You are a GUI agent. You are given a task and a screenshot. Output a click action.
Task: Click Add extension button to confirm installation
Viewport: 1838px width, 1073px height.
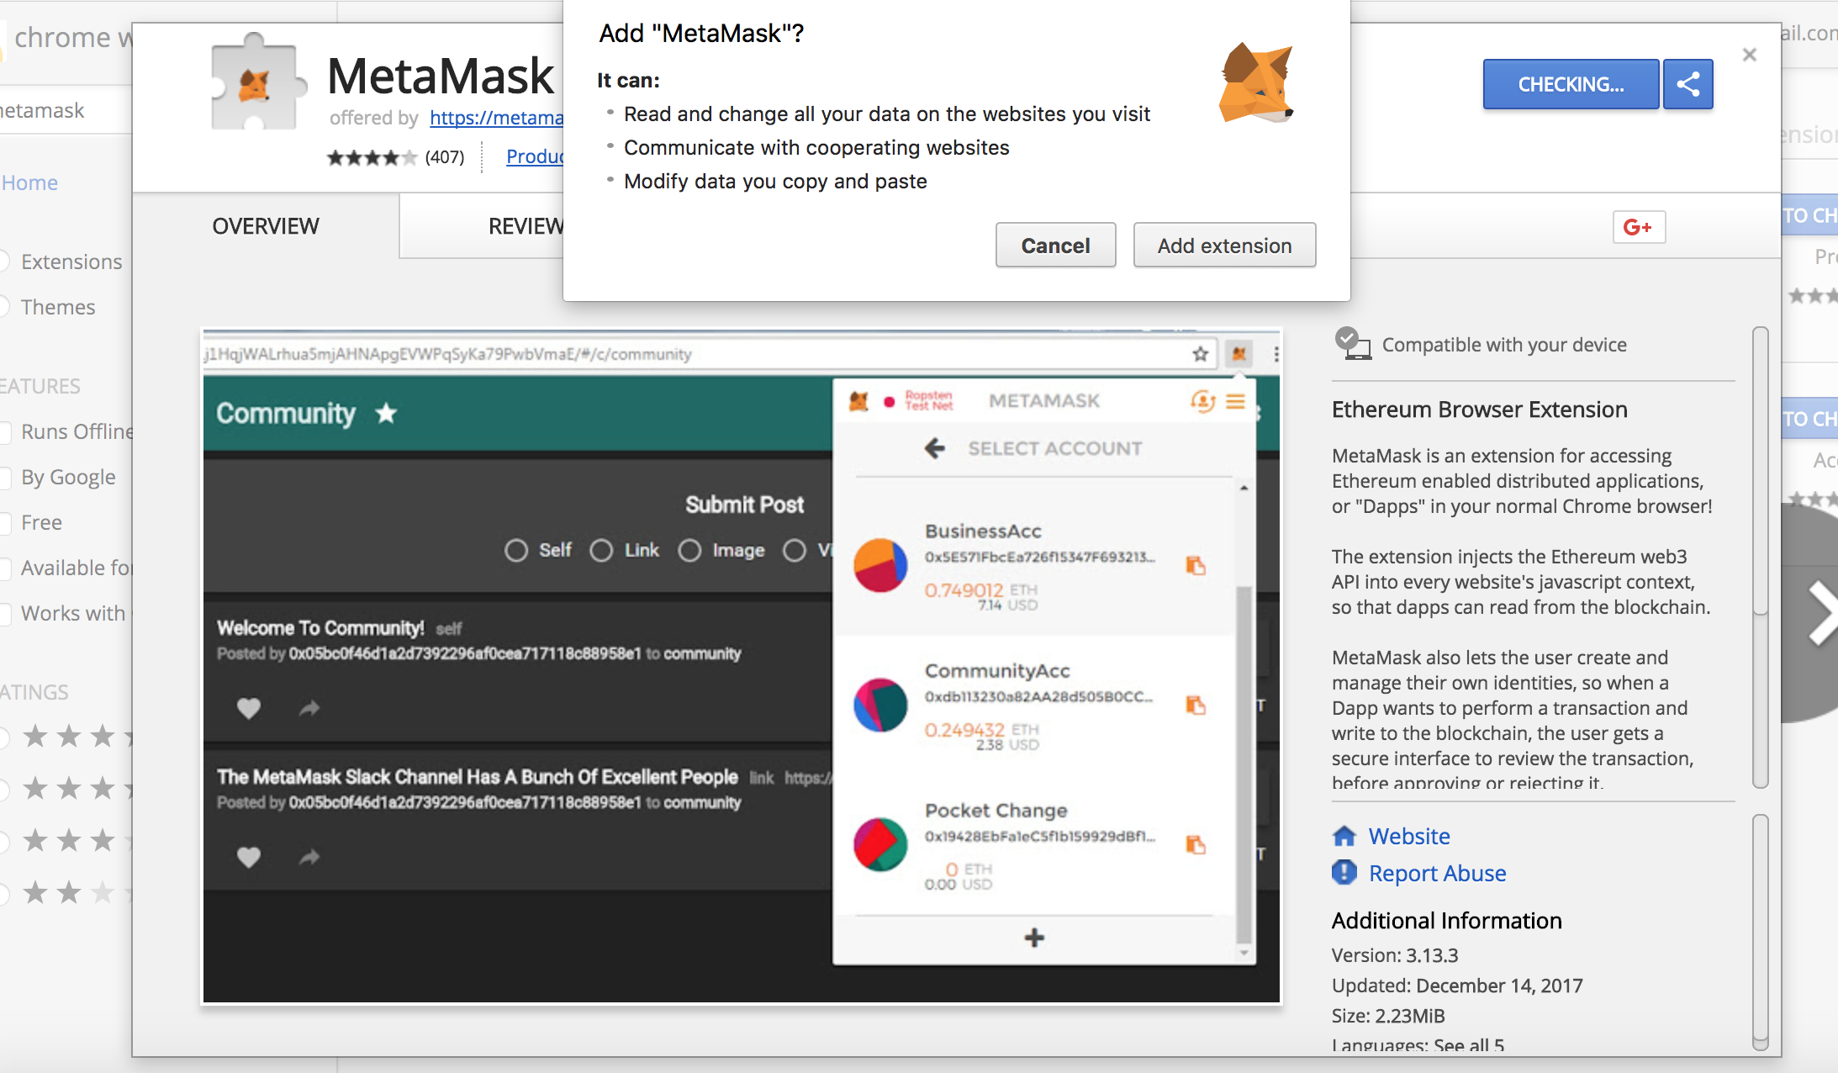(x=1223, y=246)
